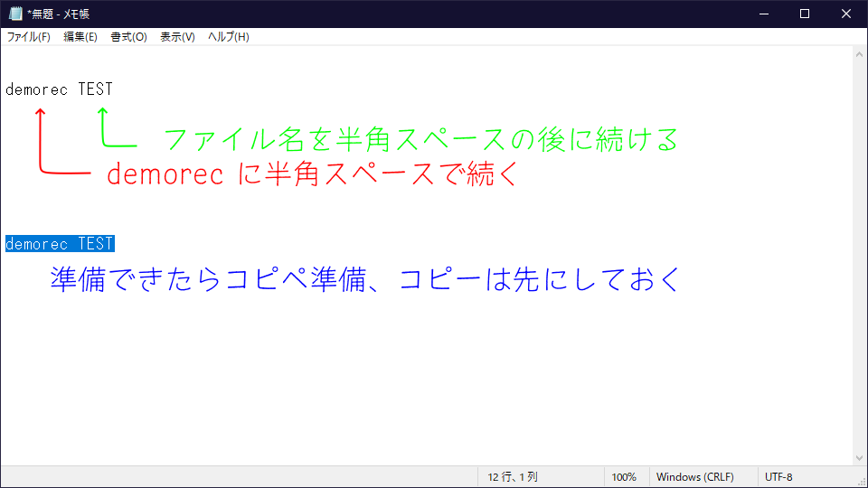This screenshot has height=488, width=868.
Task: Open the 編集(E) menu
Action: (x=80, y=37)
